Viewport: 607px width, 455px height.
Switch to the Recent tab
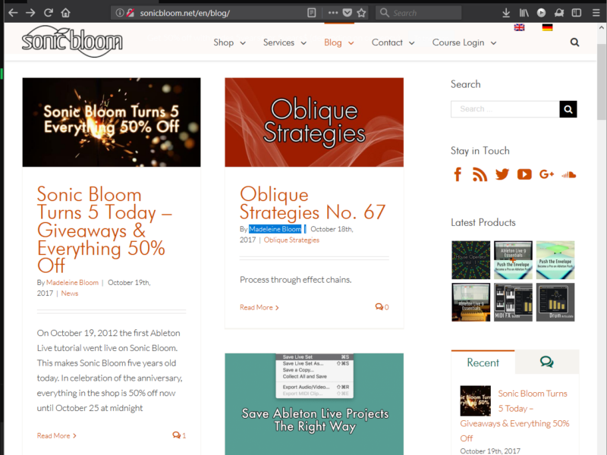click(x=483, y=362)
